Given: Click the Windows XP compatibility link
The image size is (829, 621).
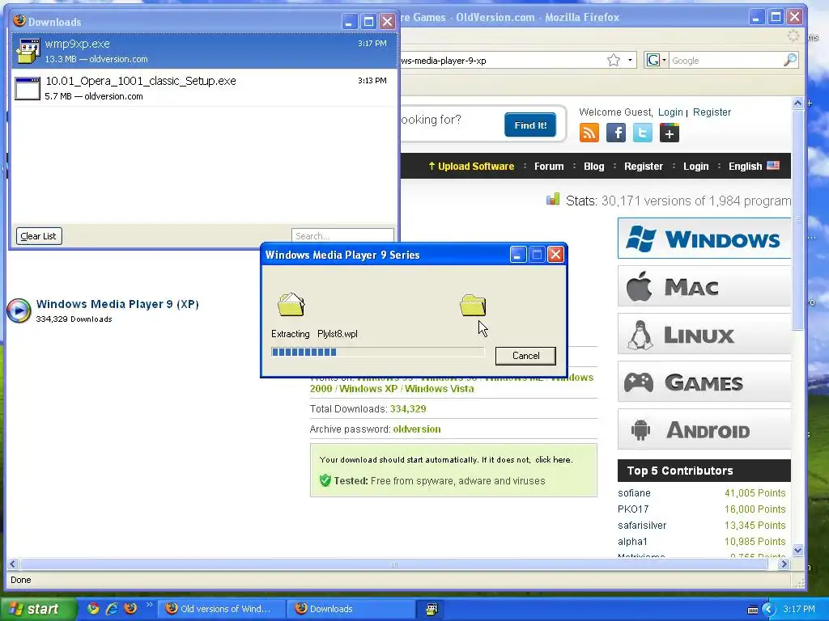Looking at the screenshot, I should pyautogui.click(x=368, y=389).
